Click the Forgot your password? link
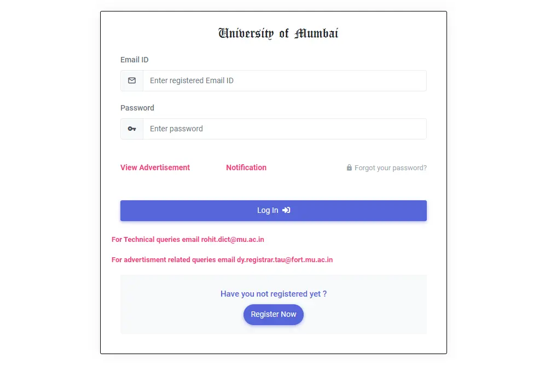This screenshot has width=545, height=388. (390, 168)
